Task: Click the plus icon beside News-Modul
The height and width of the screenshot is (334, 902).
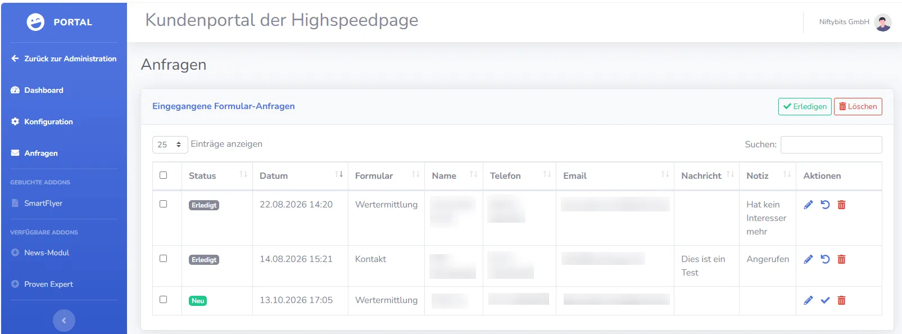Action: point(15,252)
